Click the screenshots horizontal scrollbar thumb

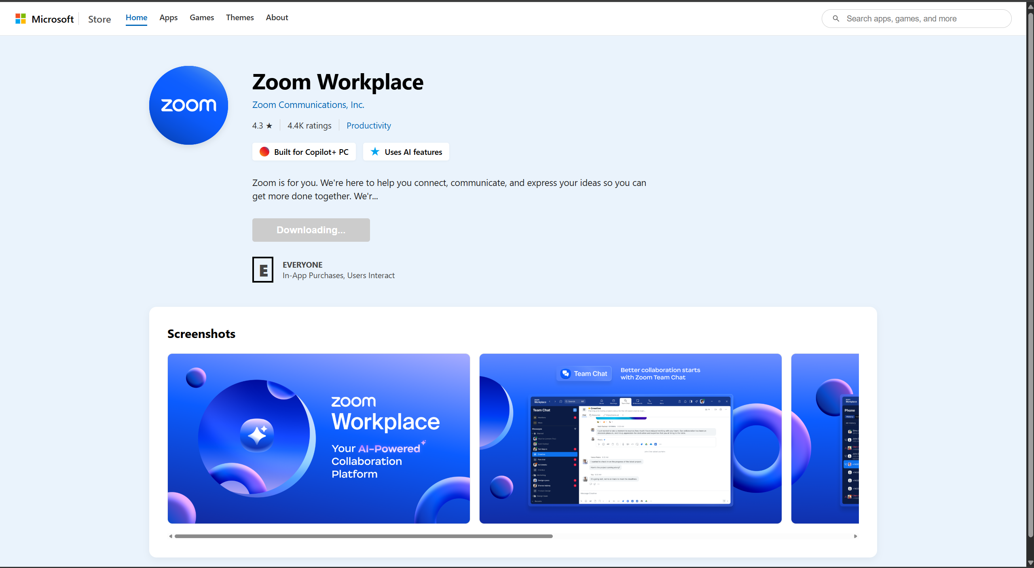click(364, 536)
